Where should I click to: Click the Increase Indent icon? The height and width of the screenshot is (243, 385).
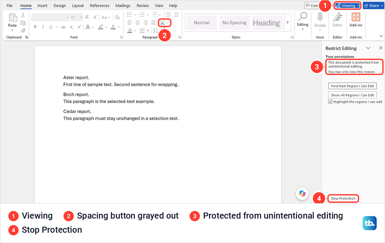(176, 14)
